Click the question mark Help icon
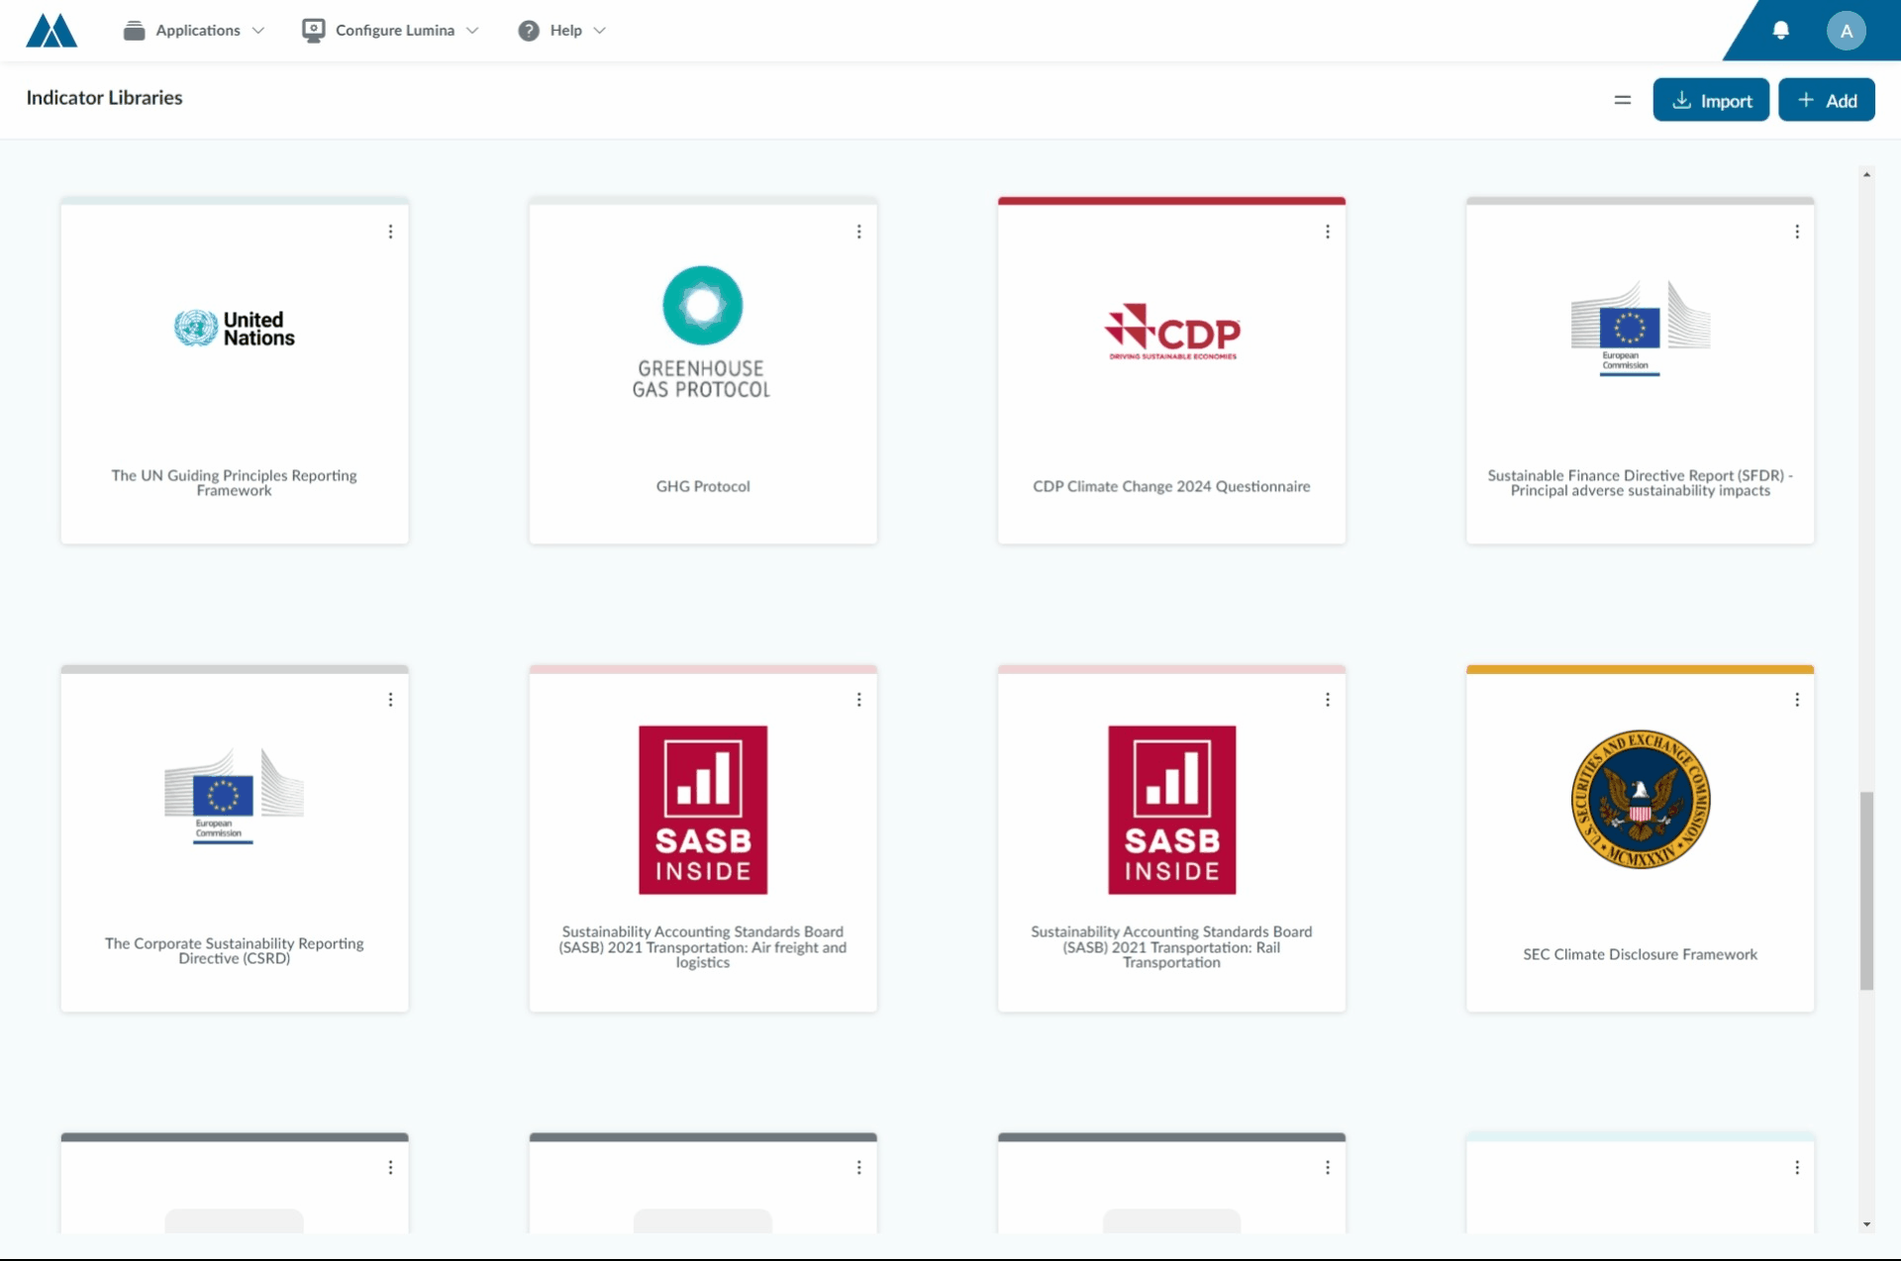The height and width of the screenshot is (1261, 1901). click(x=529, y=31)
